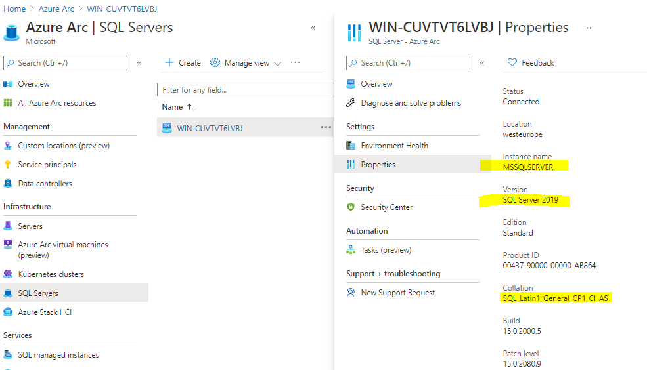The image size is (647, 370).
Task: Open All Azure Arc resources
Action: 57,103
